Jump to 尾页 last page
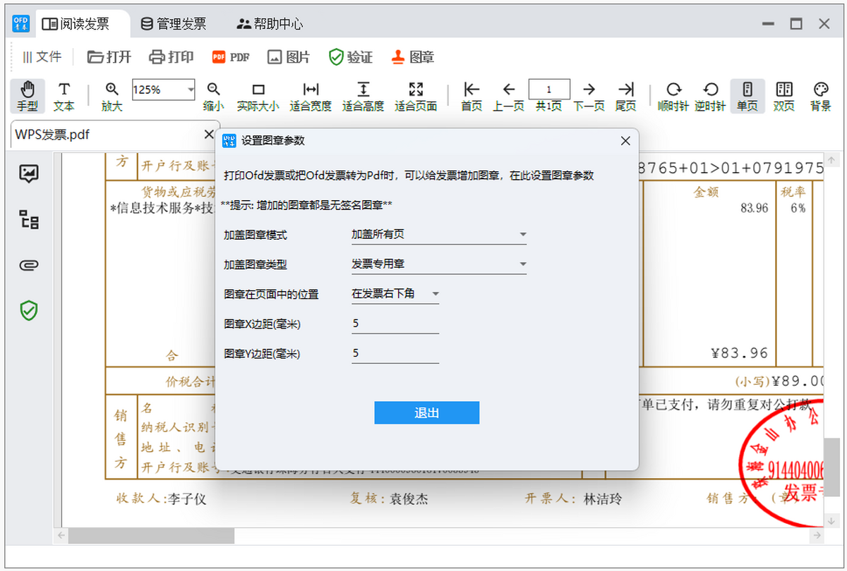847x571 pixels. point(626,97)
